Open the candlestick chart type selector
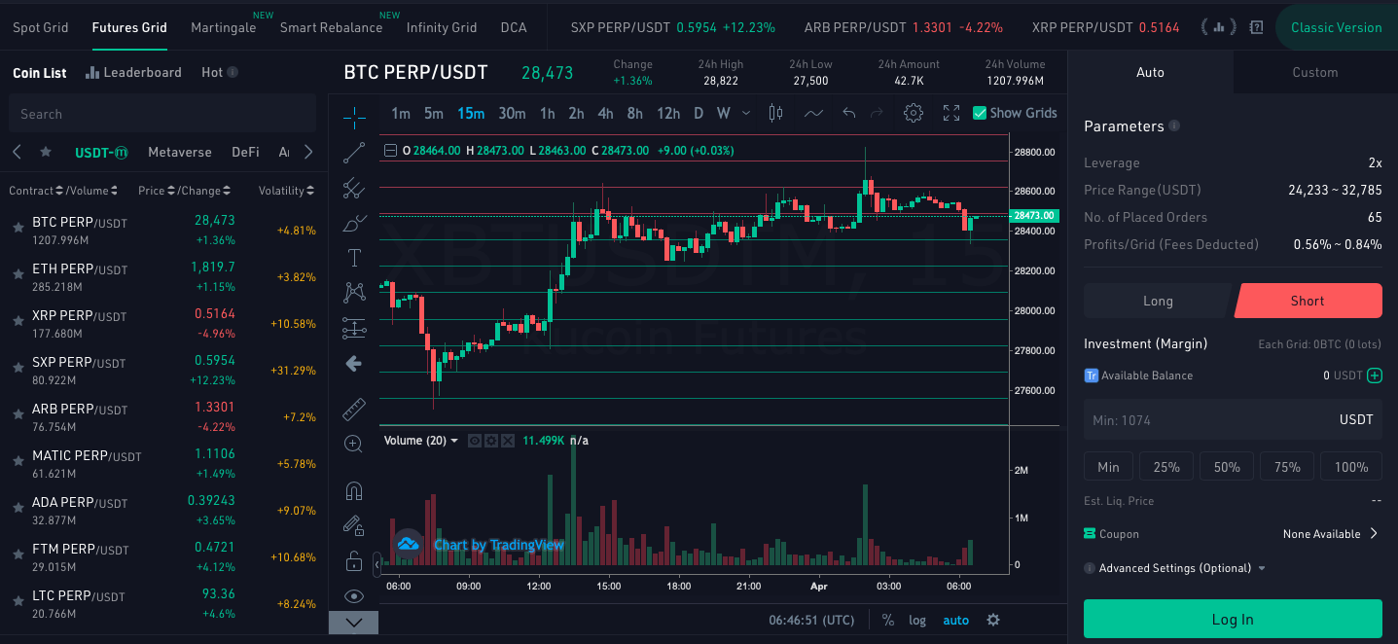Viewport: 1398px width, 644px height. (775, 113)
